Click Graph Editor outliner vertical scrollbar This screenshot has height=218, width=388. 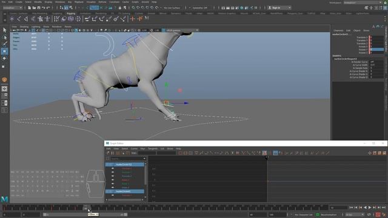tap(145, 174)
